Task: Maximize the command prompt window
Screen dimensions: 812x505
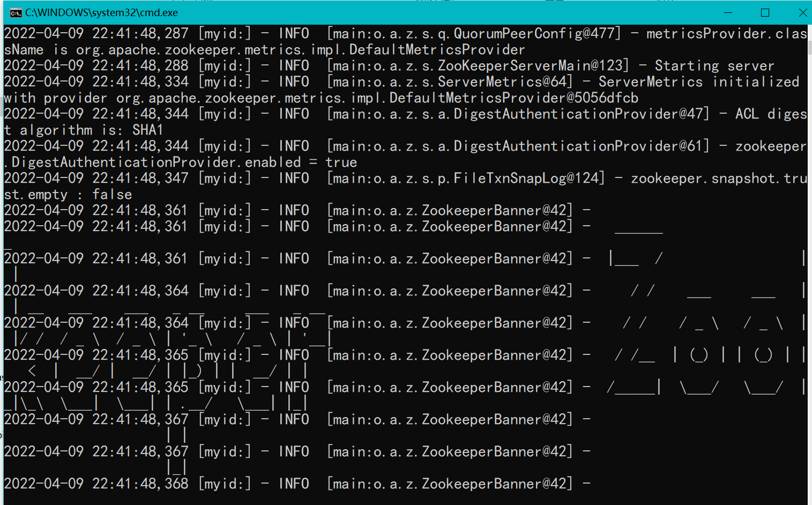Action: pos(765,13)
